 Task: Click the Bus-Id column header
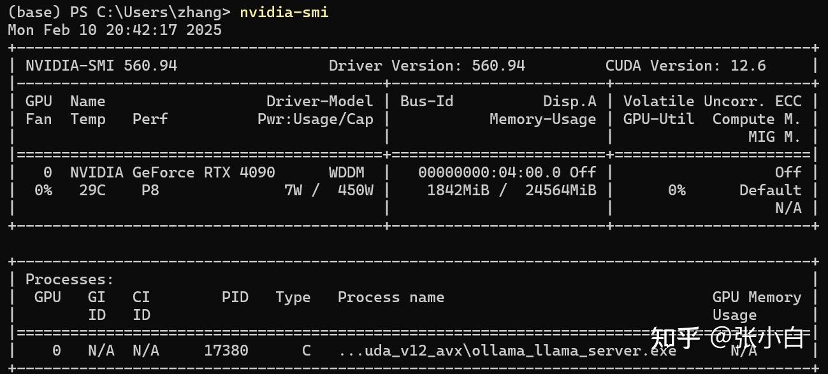tap(427, 101)
